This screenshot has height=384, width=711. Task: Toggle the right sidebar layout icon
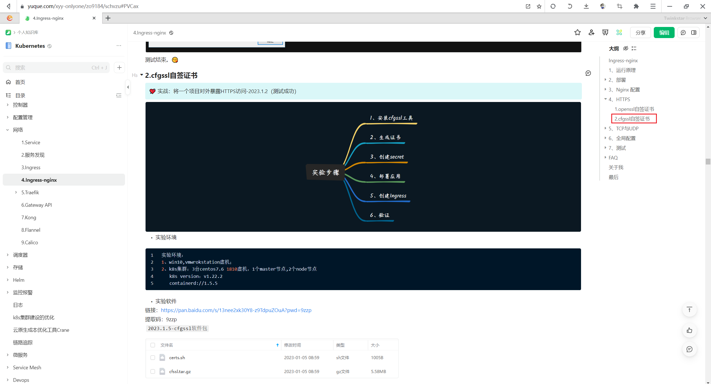coord(694,33)
